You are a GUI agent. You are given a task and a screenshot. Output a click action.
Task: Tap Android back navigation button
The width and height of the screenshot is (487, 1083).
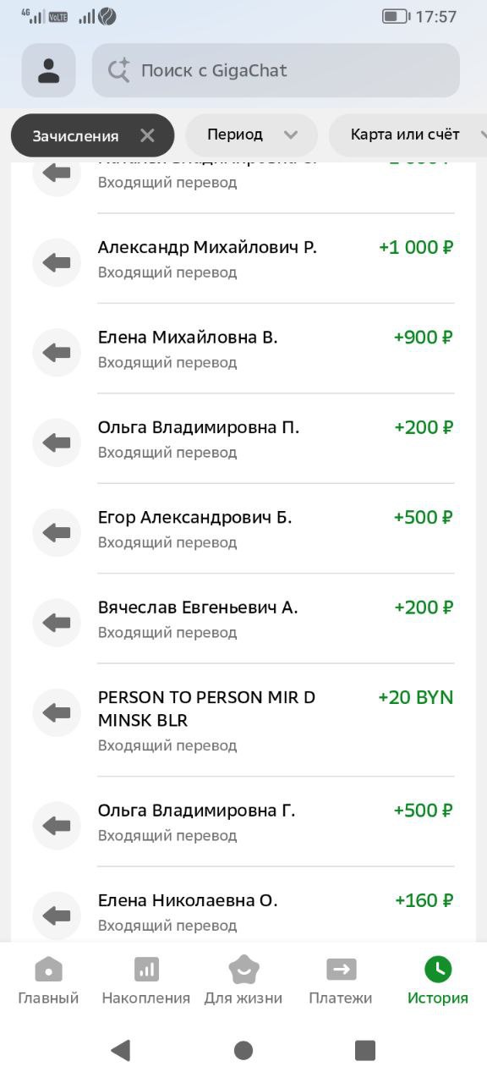(121, 1050)
